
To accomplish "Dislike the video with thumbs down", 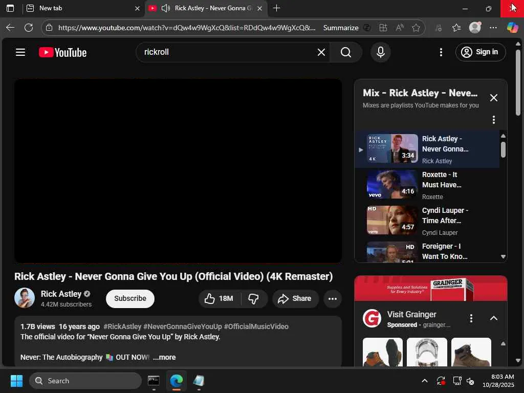I will point(253,298).
